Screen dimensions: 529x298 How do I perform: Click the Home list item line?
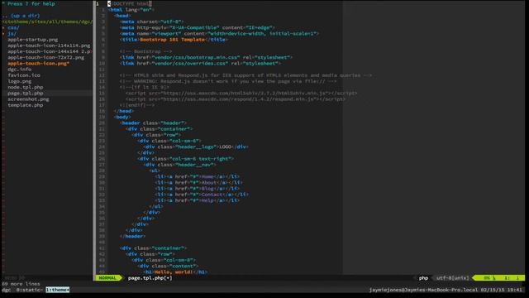click(x=198, y=176)
